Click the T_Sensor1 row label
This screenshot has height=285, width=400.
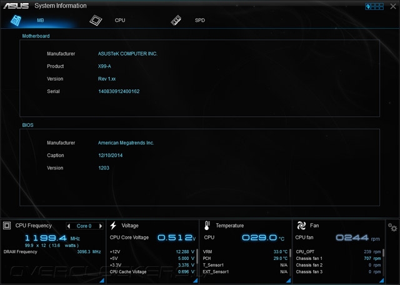coord(213,265)
